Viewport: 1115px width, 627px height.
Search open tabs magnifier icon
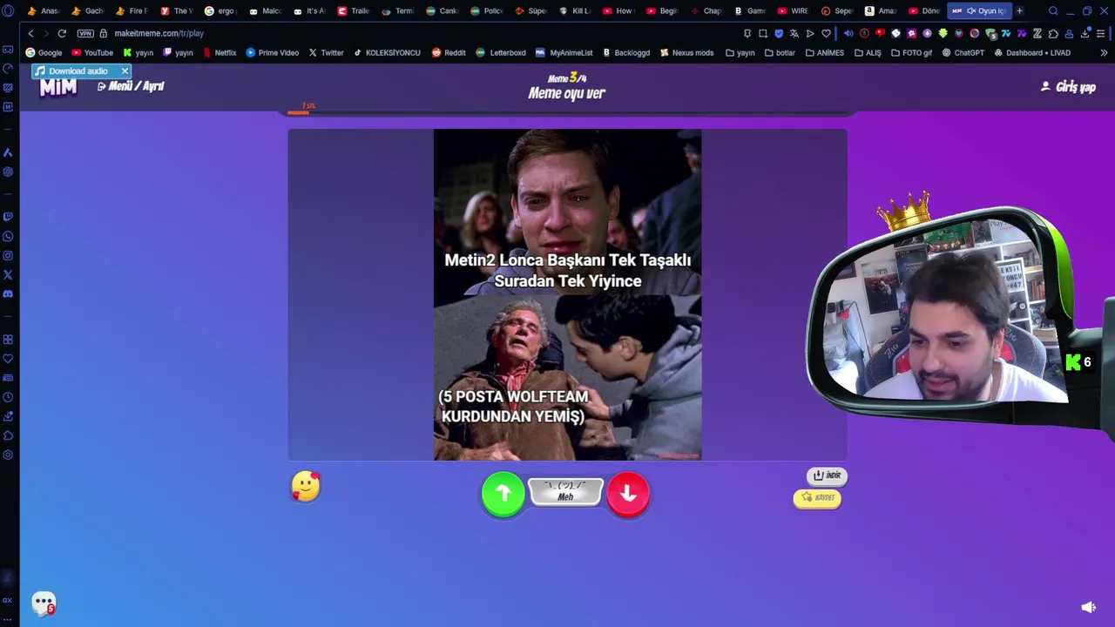(x=1052, y=11)
